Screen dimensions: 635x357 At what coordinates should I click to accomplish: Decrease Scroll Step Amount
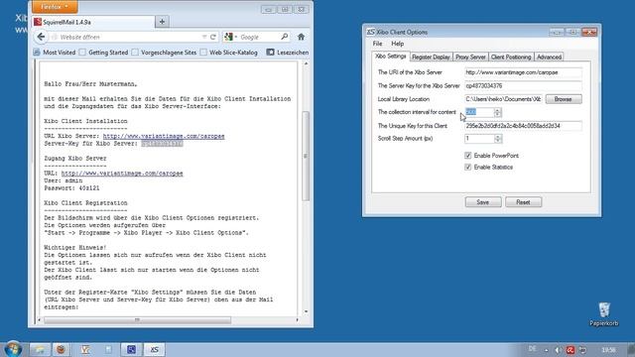click(498, 141)
